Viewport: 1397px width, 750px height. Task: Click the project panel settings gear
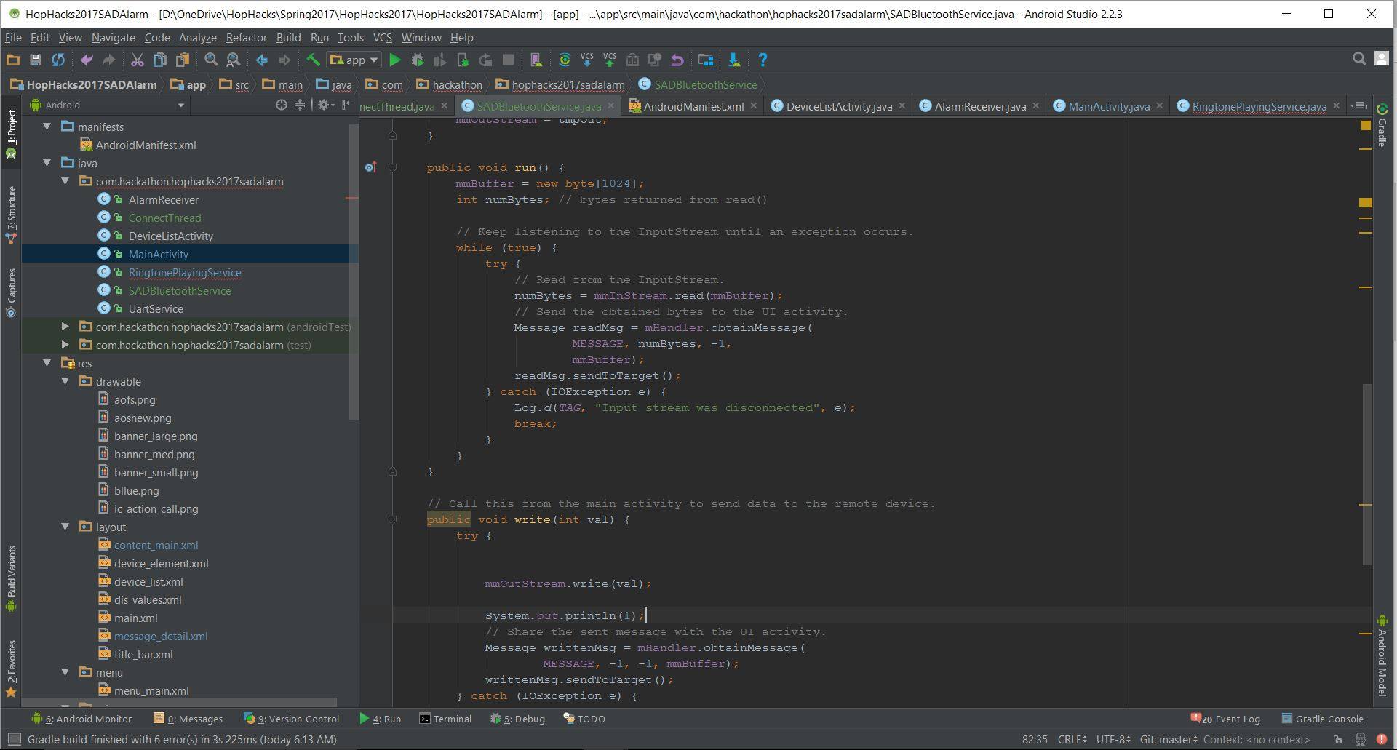pos(323,105)
